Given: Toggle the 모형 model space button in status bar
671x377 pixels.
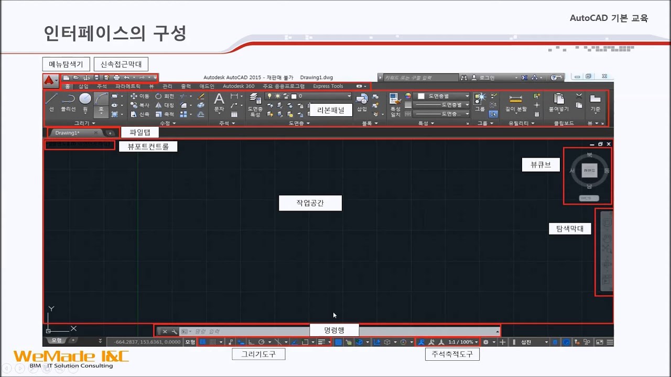Looking at the screenshot, I should 190,342.
